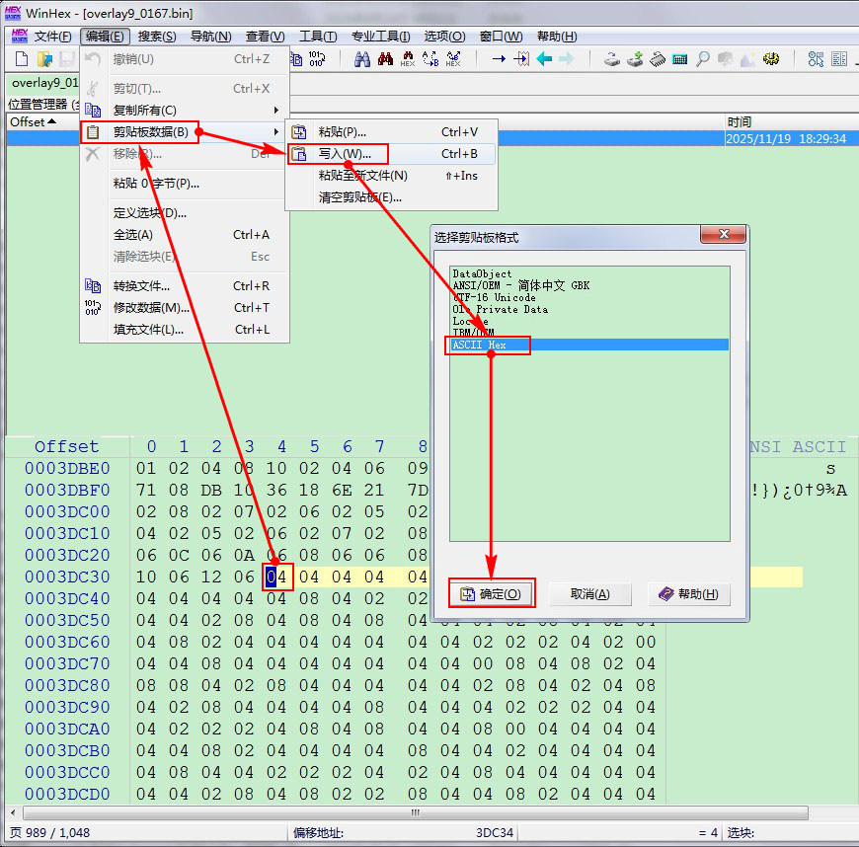The height and width of the screenshot is (847, 859).
Task: Open the 工具(T) menu
Action: pyautogui.click(x=317, y=37)
